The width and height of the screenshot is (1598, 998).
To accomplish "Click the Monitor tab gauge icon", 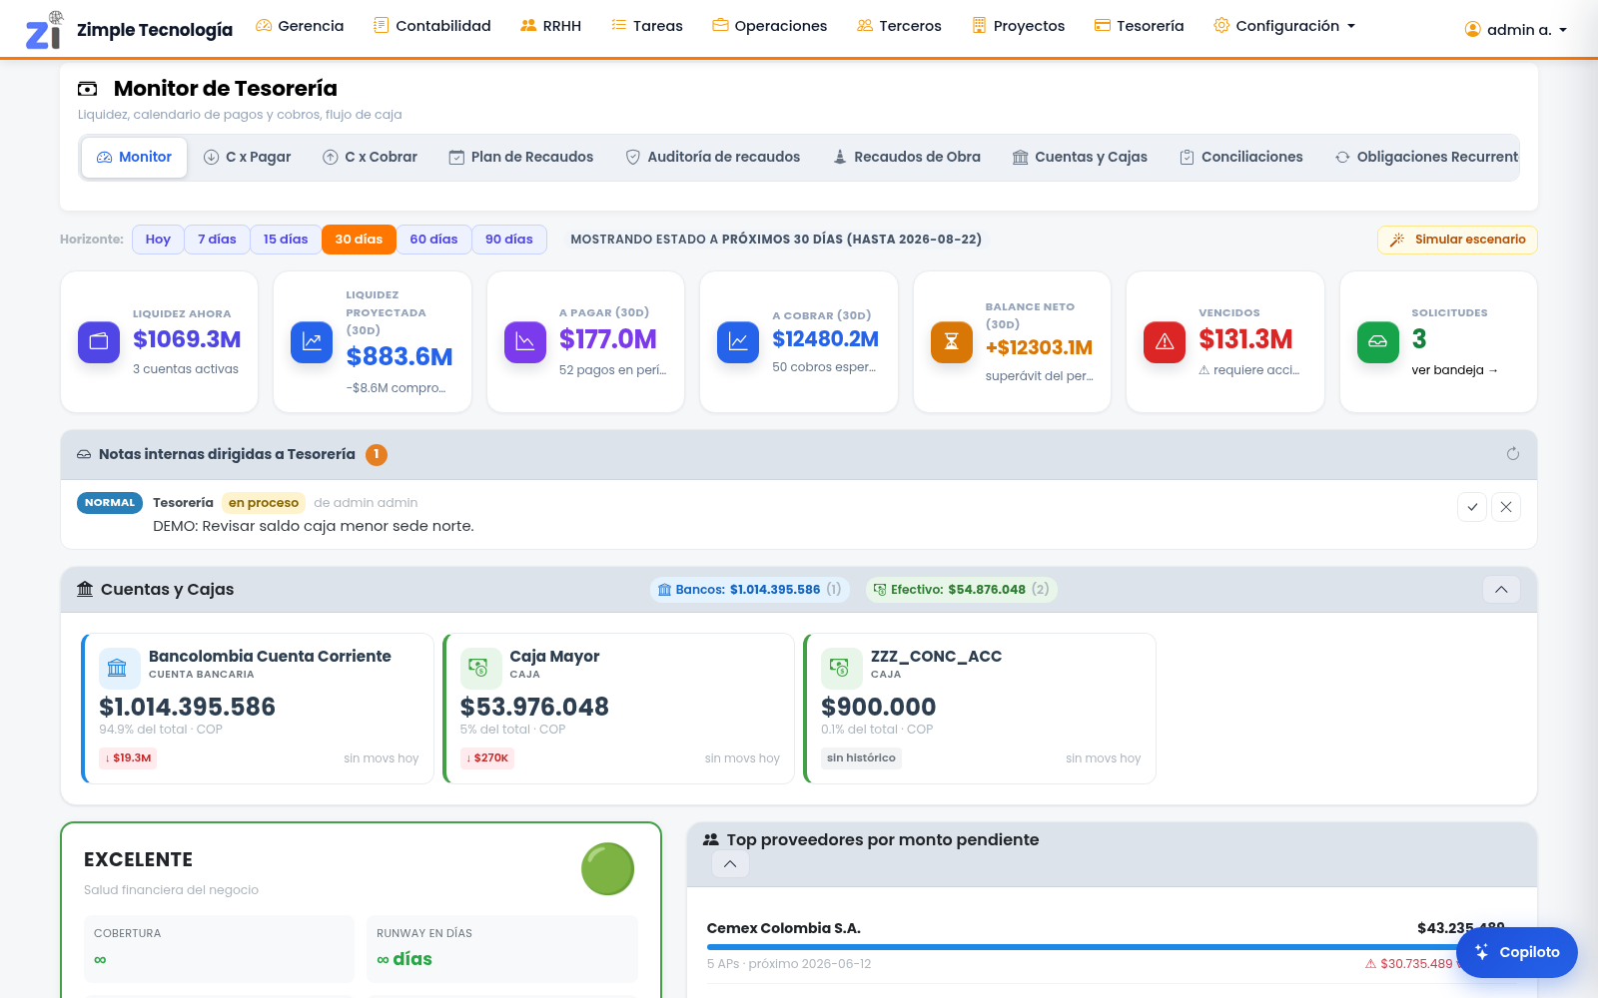I will coord(104,158).
